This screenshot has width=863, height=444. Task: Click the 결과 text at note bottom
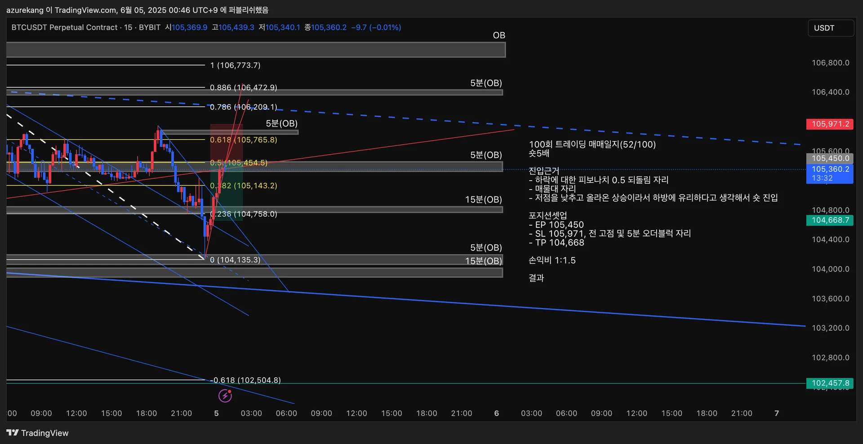tap(536, 278)
